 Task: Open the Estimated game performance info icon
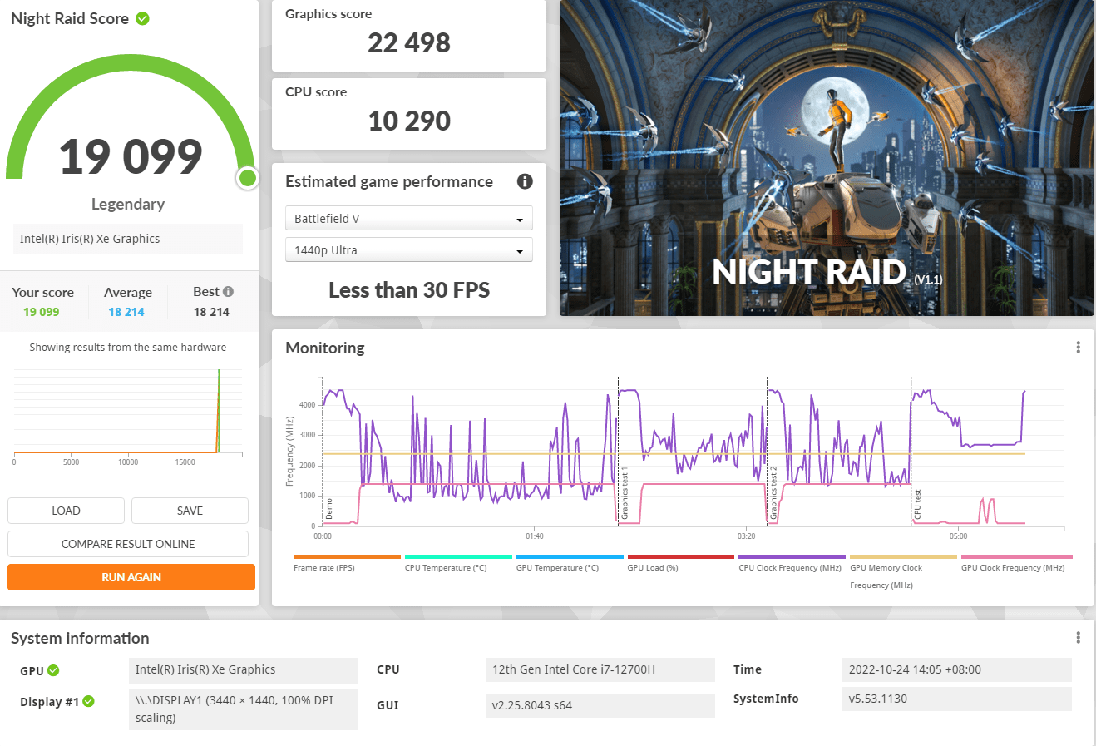coord(525,181)
